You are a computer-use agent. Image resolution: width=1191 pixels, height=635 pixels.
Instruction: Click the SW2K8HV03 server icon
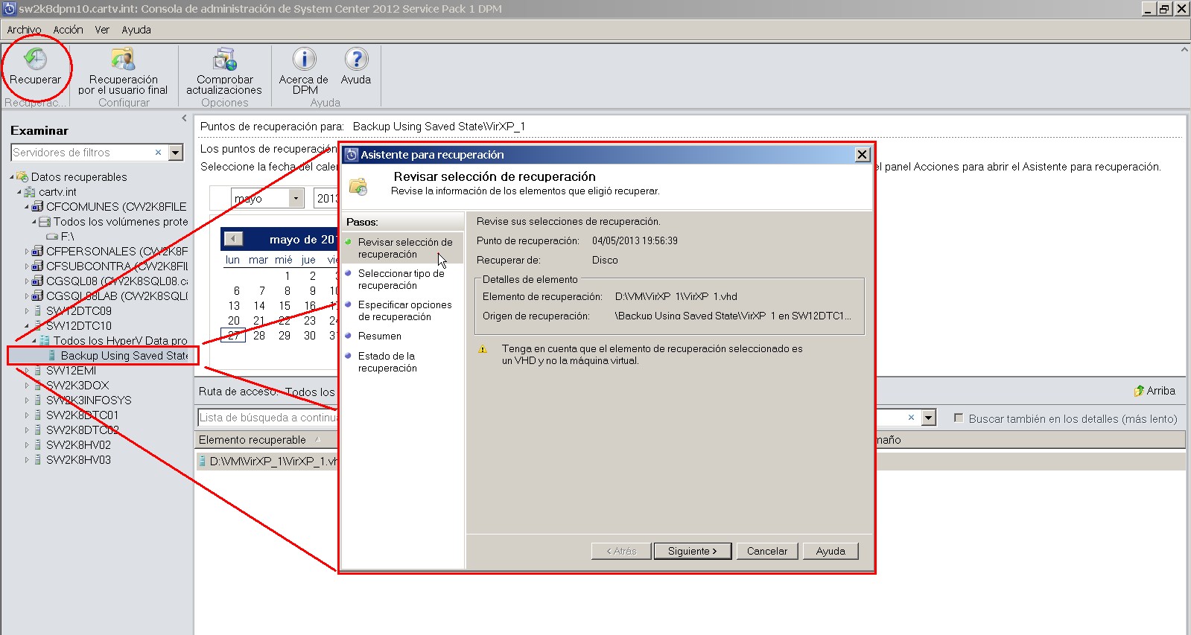coord(37,460)
